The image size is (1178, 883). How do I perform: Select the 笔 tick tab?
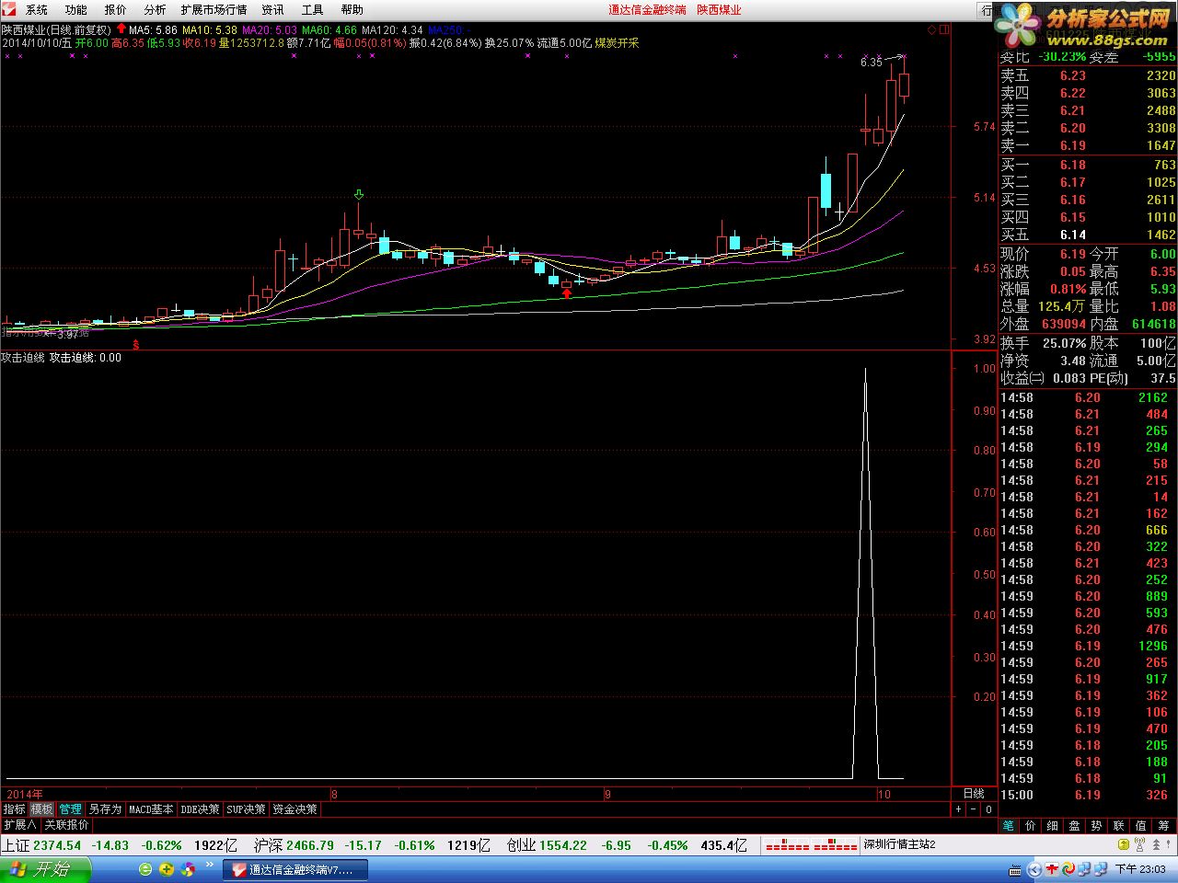(x=1008, y=825)
